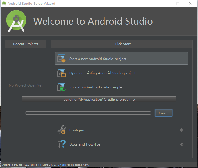198x168 pixels.
Task: Open an existing Android Studio project
Action: pos(102,73)
